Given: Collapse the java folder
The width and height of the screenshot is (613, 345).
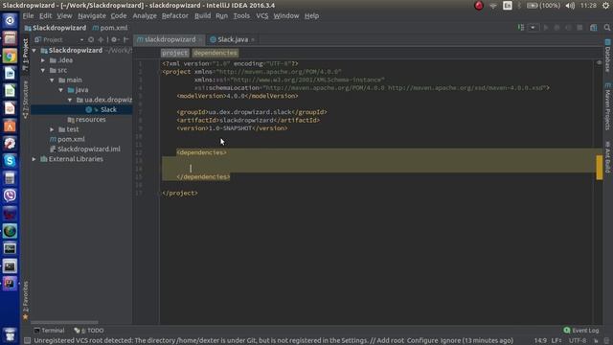Looking at the screenshot, I should [x=61, y=90].
